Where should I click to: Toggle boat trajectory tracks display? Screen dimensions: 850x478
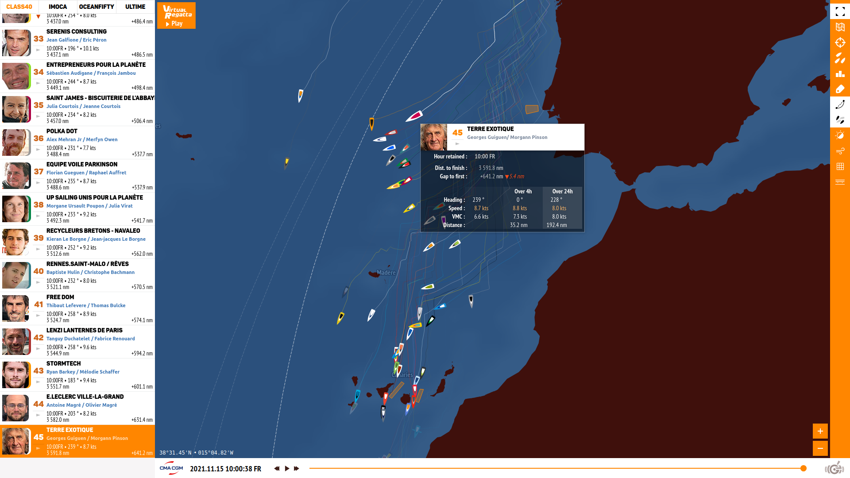point(840,104)
